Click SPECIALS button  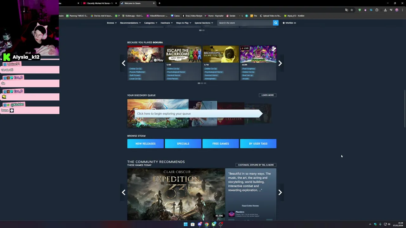[x=183, y=143]
